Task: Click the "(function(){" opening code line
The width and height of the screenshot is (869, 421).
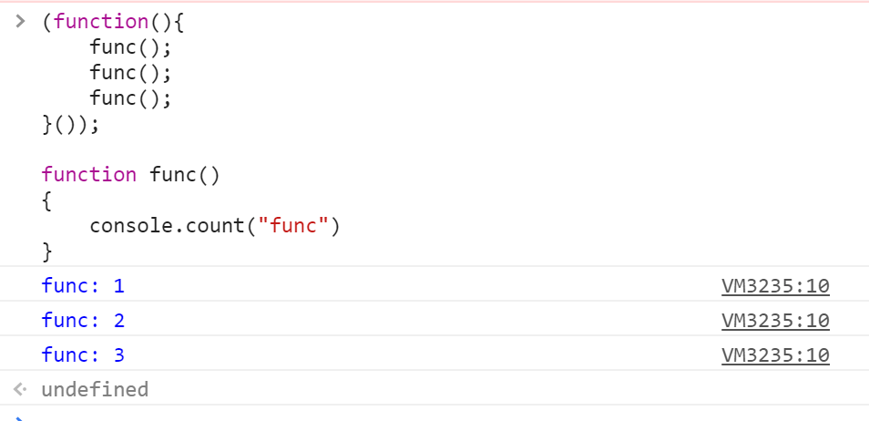Action: [x=113, y=22]
